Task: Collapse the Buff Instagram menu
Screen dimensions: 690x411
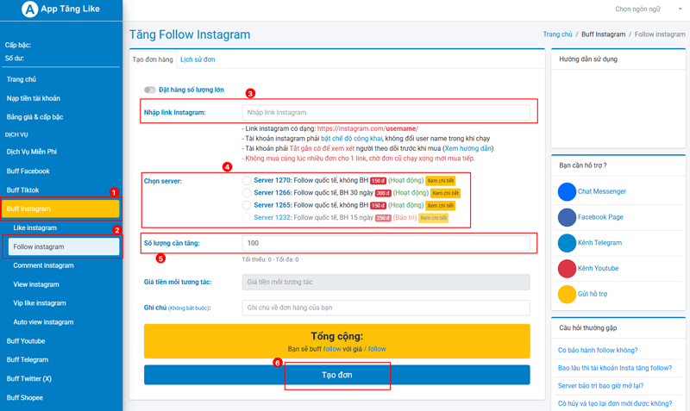Action: (x=60, y=209)
